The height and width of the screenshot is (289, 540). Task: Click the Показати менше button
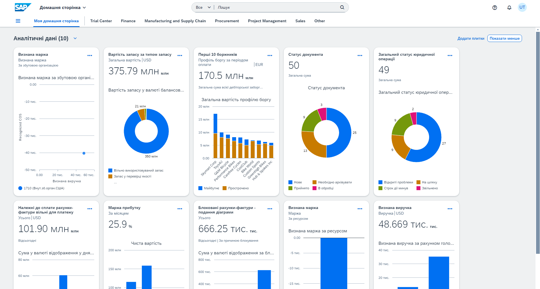tap(504, 38)
